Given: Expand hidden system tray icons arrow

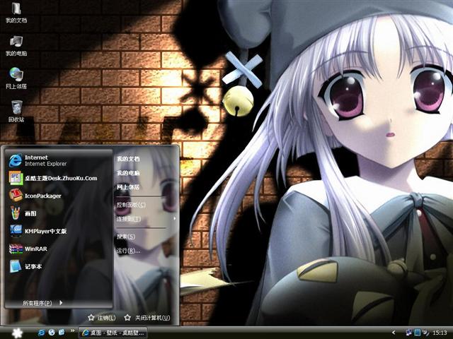Looking at the screenshot, I should point(394,333).
